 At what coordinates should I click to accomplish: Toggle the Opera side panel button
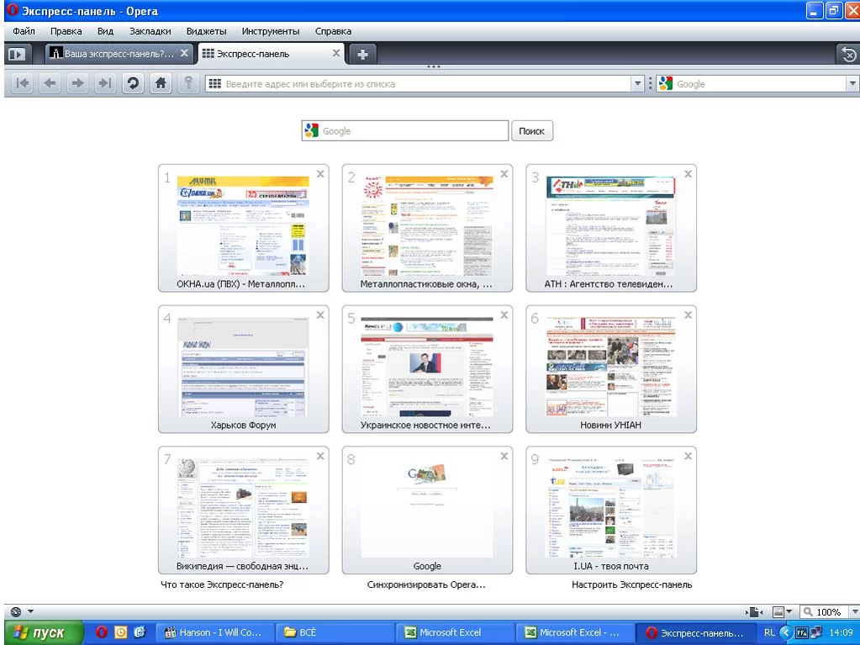point(17,54)
